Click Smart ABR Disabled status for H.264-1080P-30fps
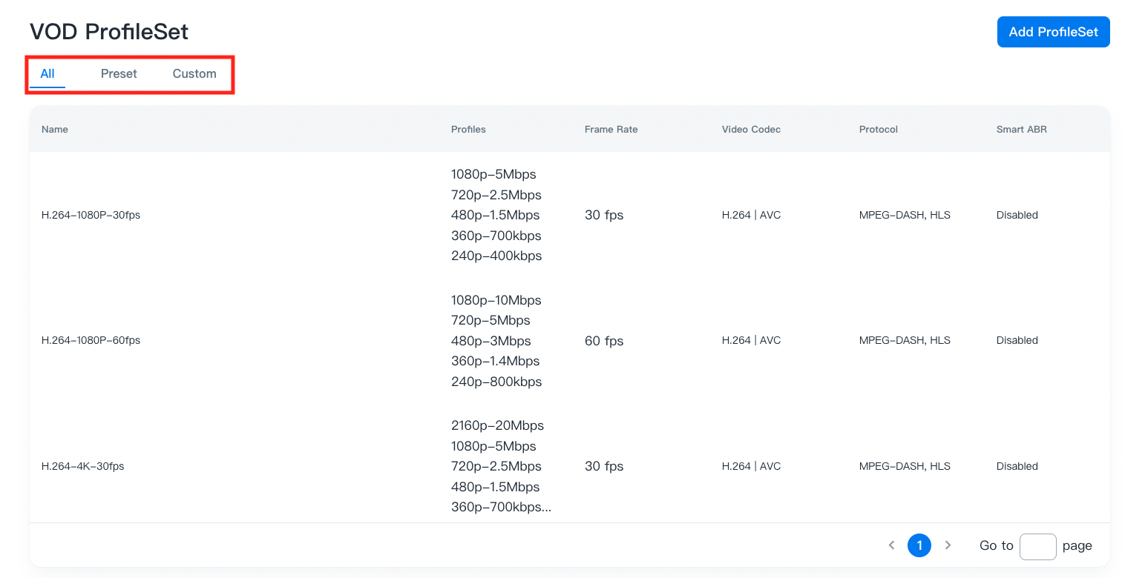 pos(1017,216)
